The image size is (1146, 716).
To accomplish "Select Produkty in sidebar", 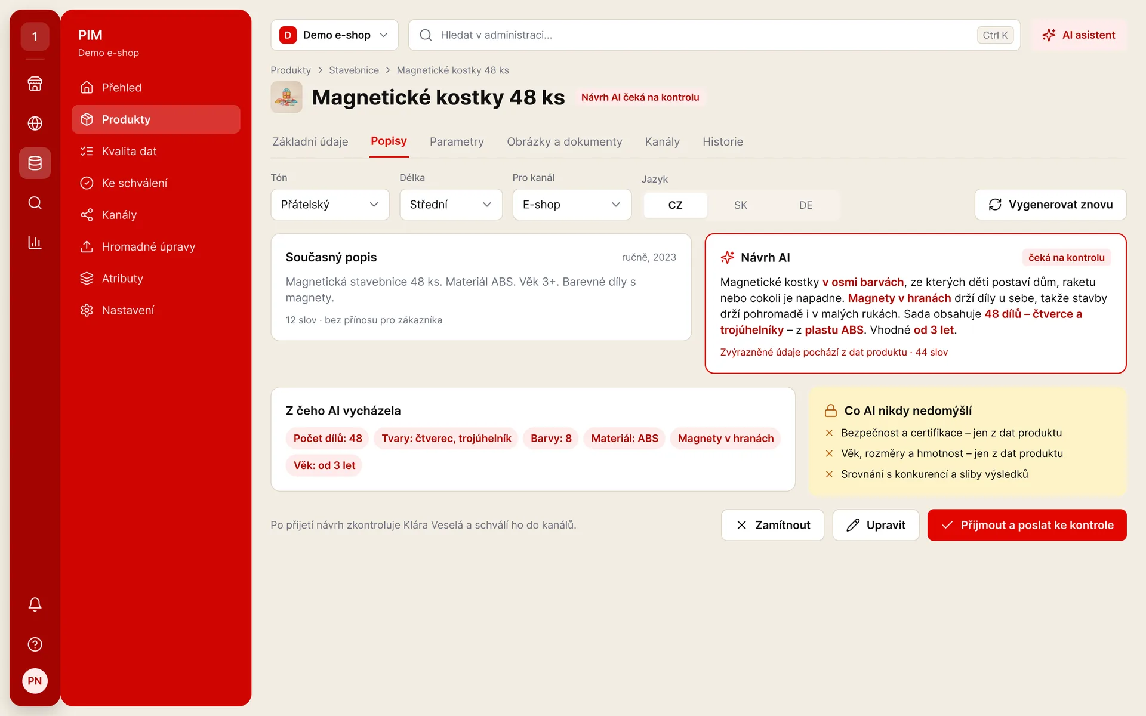I will coord(156,119).
